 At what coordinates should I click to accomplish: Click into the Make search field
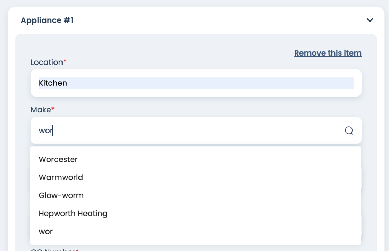(x=188, y=131)
